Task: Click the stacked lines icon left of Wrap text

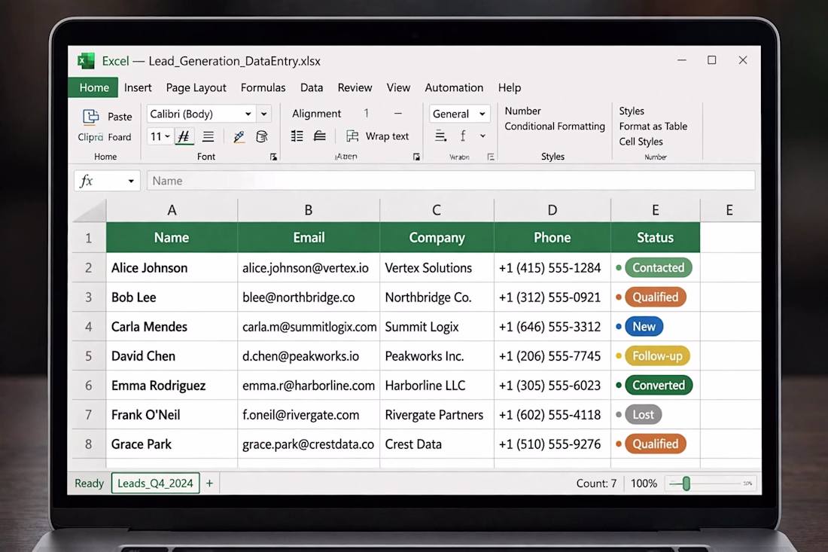Action: [319, 136]
